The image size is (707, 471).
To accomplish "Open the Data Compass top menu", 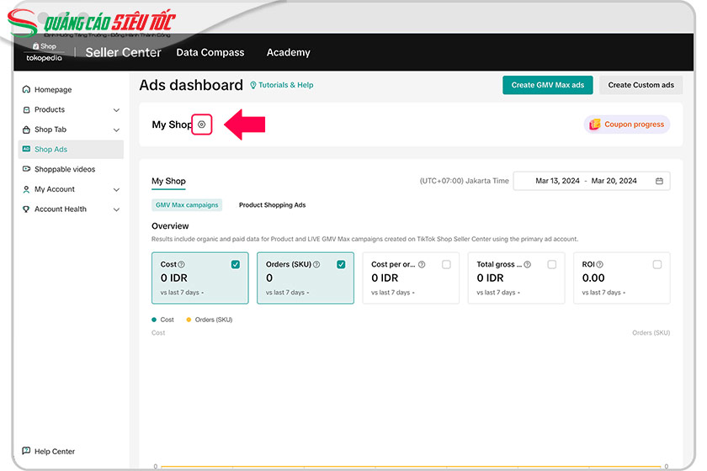I will [210, 52].
